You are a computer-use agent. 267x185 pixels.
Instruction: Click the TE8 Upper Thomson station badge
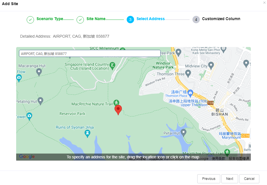click(x=211, y=103)
